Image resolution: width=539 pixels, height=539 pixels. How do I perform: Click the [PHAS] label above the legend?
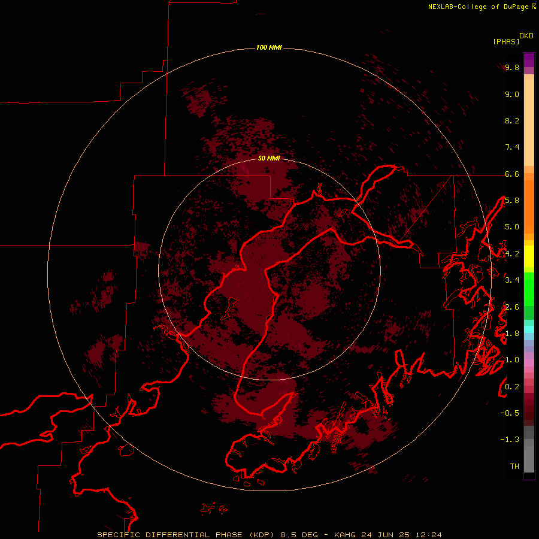[506, 41]
